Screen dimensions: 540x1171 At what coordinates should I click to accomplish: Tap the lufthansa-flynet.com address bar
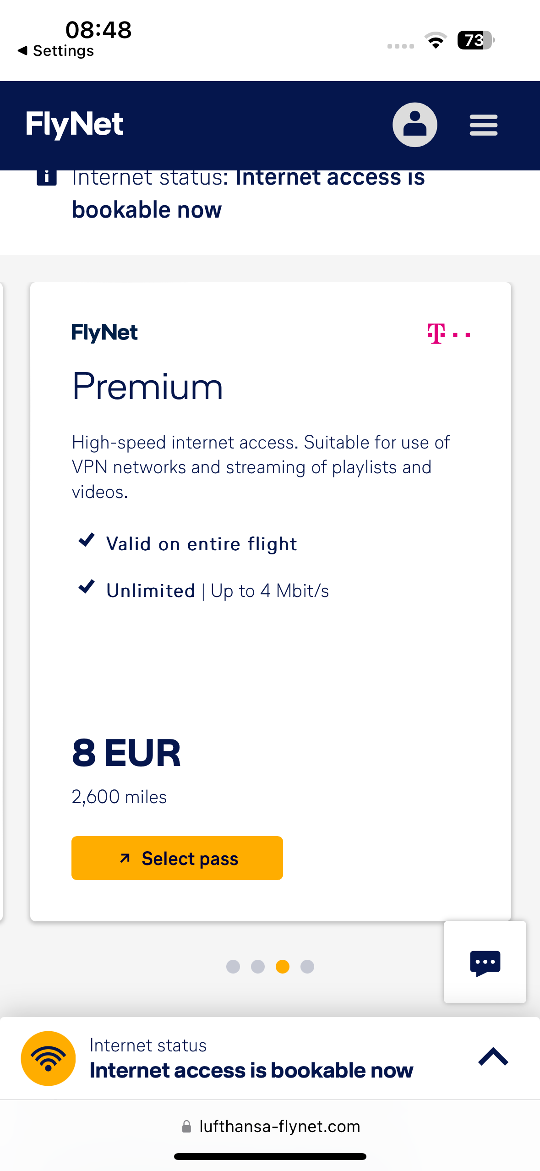click(270, 1127)
